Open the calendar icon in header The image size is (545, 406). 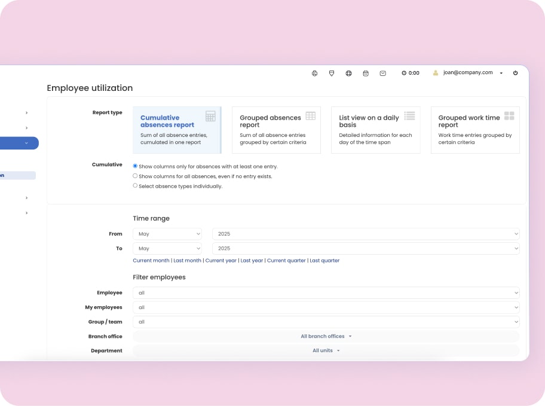[366, 73]
